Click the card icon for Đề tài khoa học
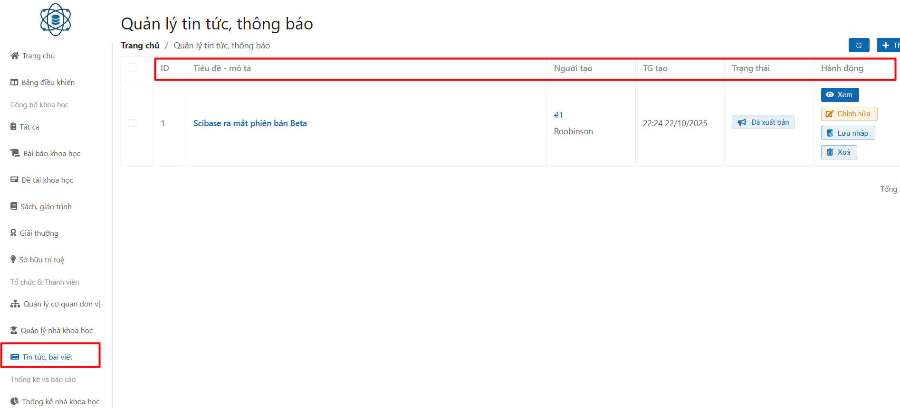900x408 pixels. [x=14, y=180]
